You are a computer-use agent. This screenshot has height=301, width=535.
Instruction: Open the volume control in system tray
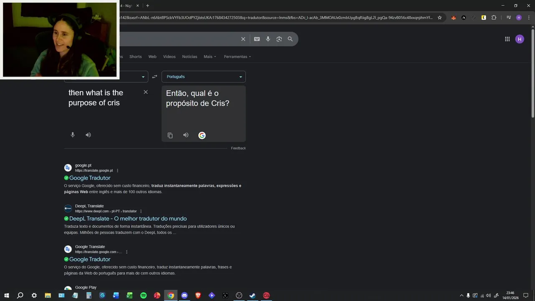pos(488,296)
